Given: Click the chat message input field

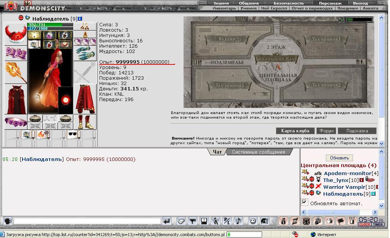Looking at the screenshot, I should [x=87, y=221].
